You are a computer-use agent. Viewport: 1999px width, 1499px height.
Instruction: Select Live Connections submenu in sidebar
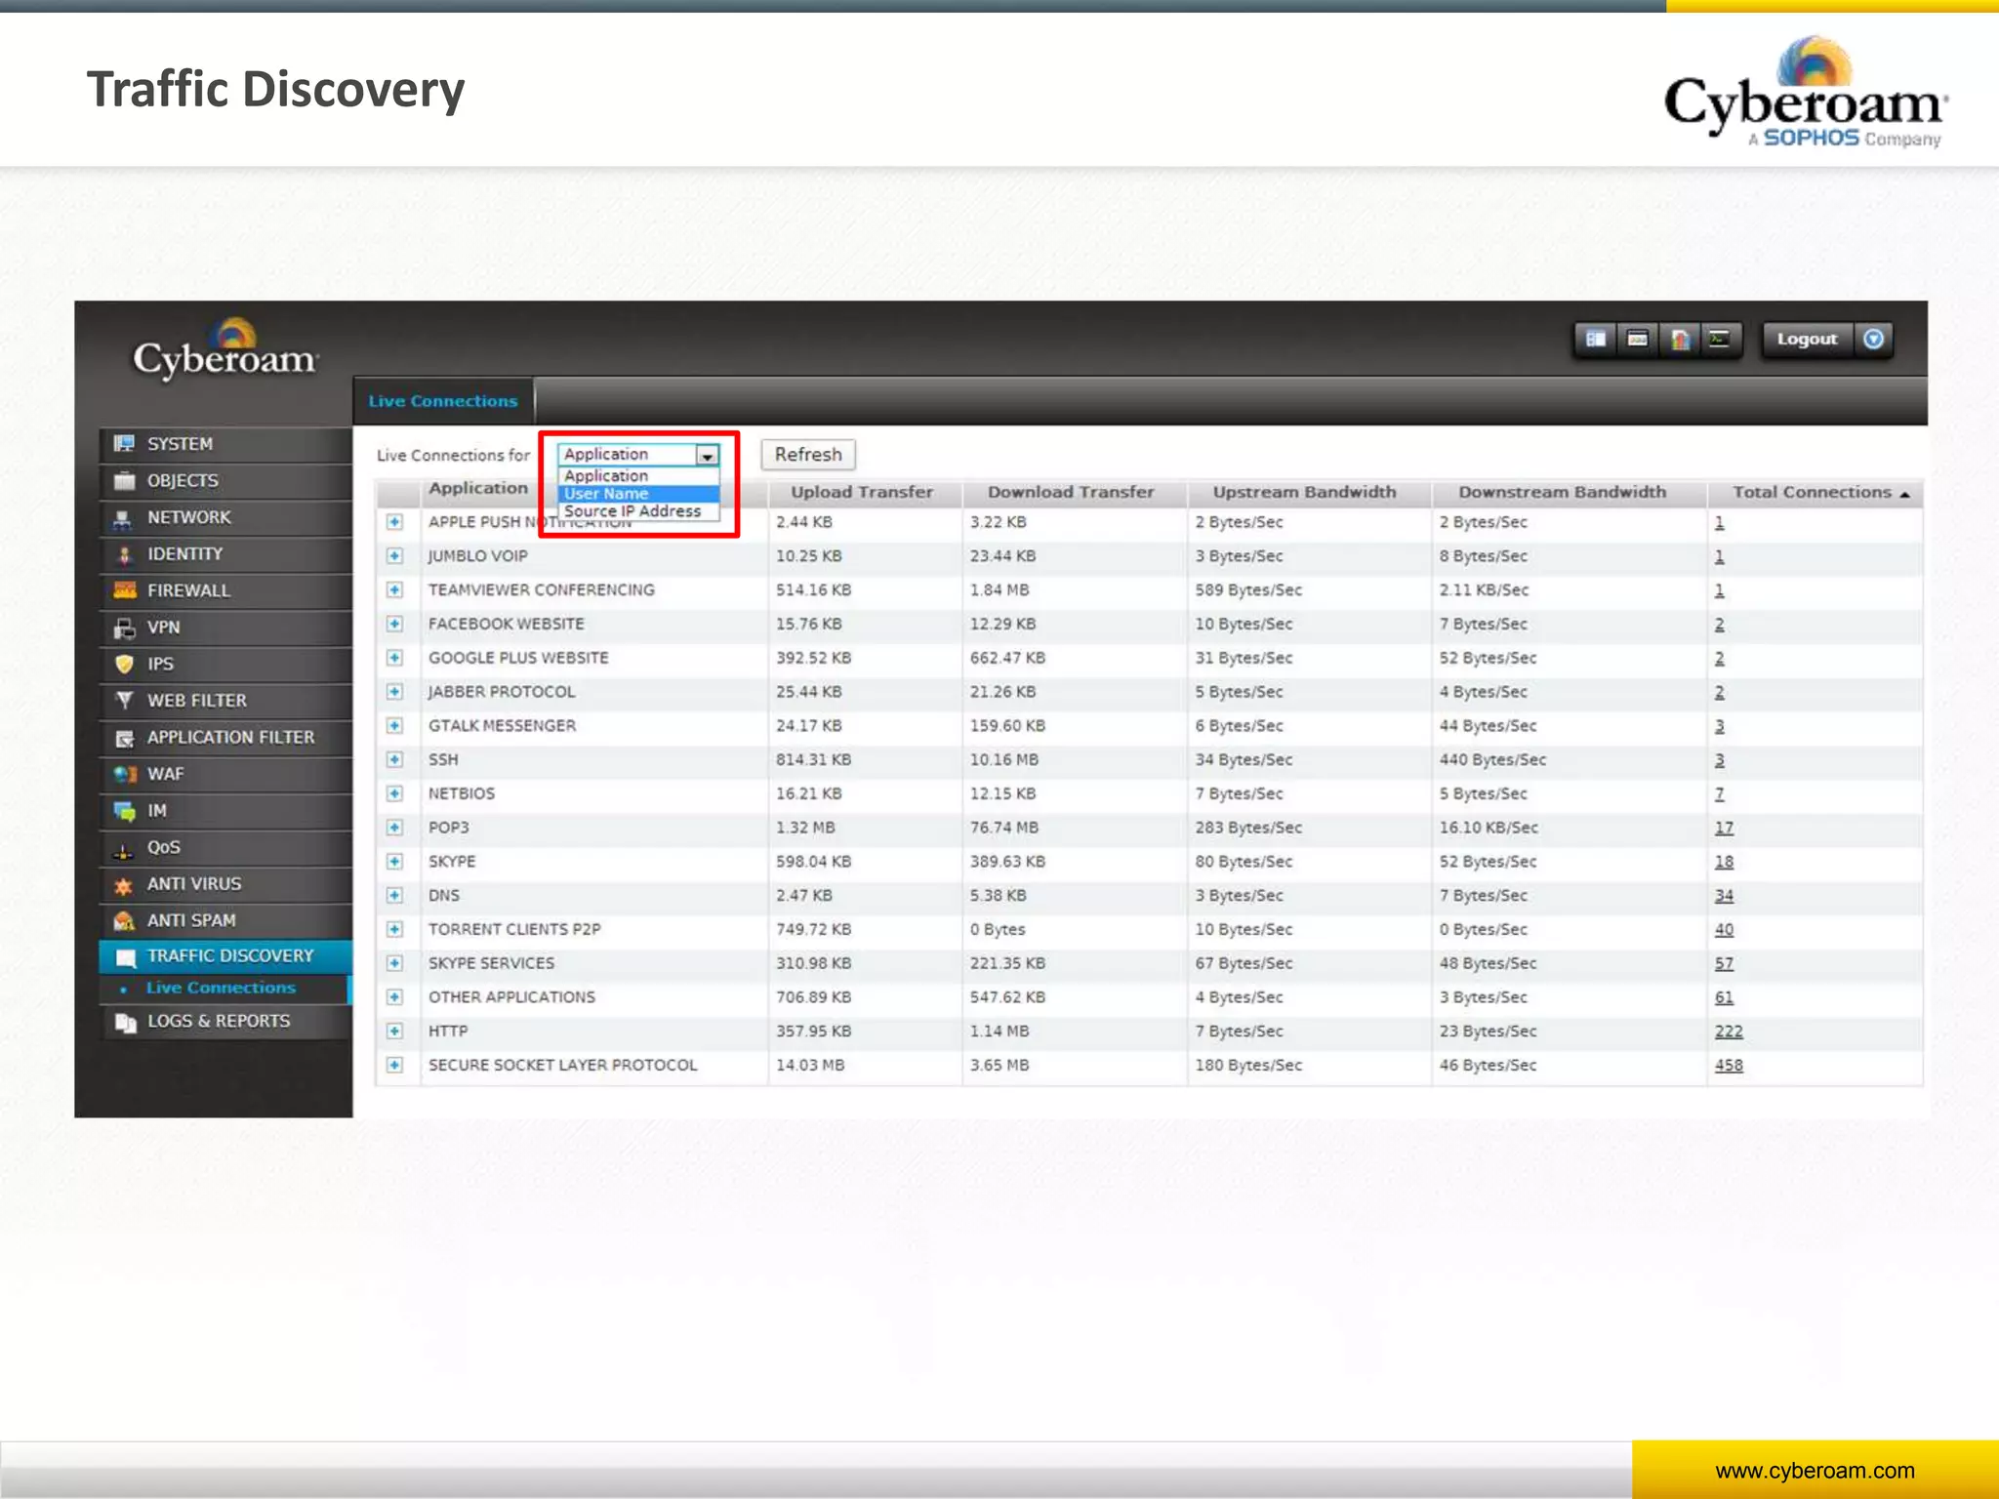221,989
